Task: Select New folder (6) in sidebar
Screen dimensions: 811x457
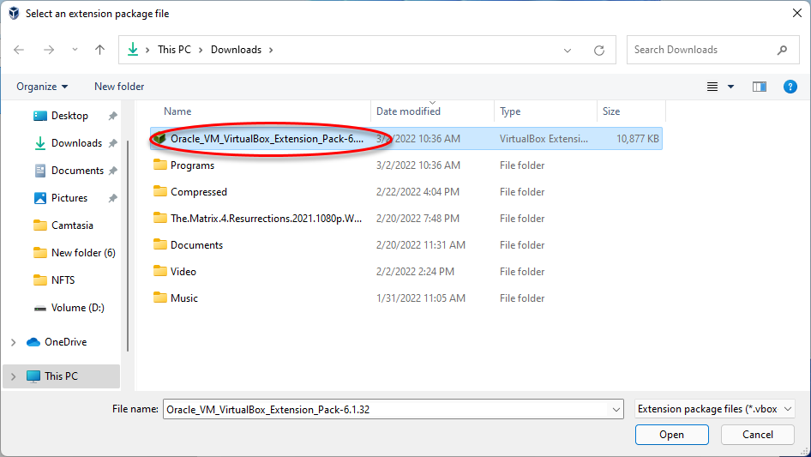Action: point(83,253)
